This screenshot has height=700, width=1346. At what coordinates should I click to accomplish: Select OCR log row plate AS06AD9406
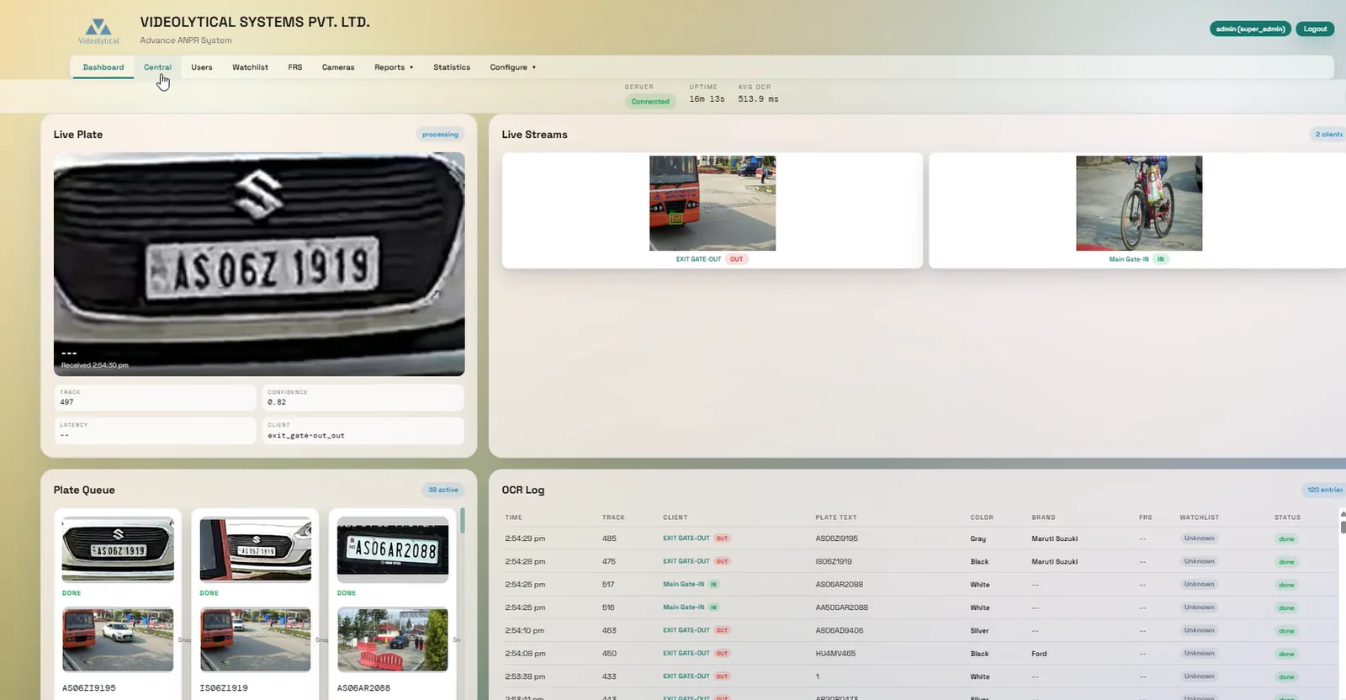pos(921,630)
